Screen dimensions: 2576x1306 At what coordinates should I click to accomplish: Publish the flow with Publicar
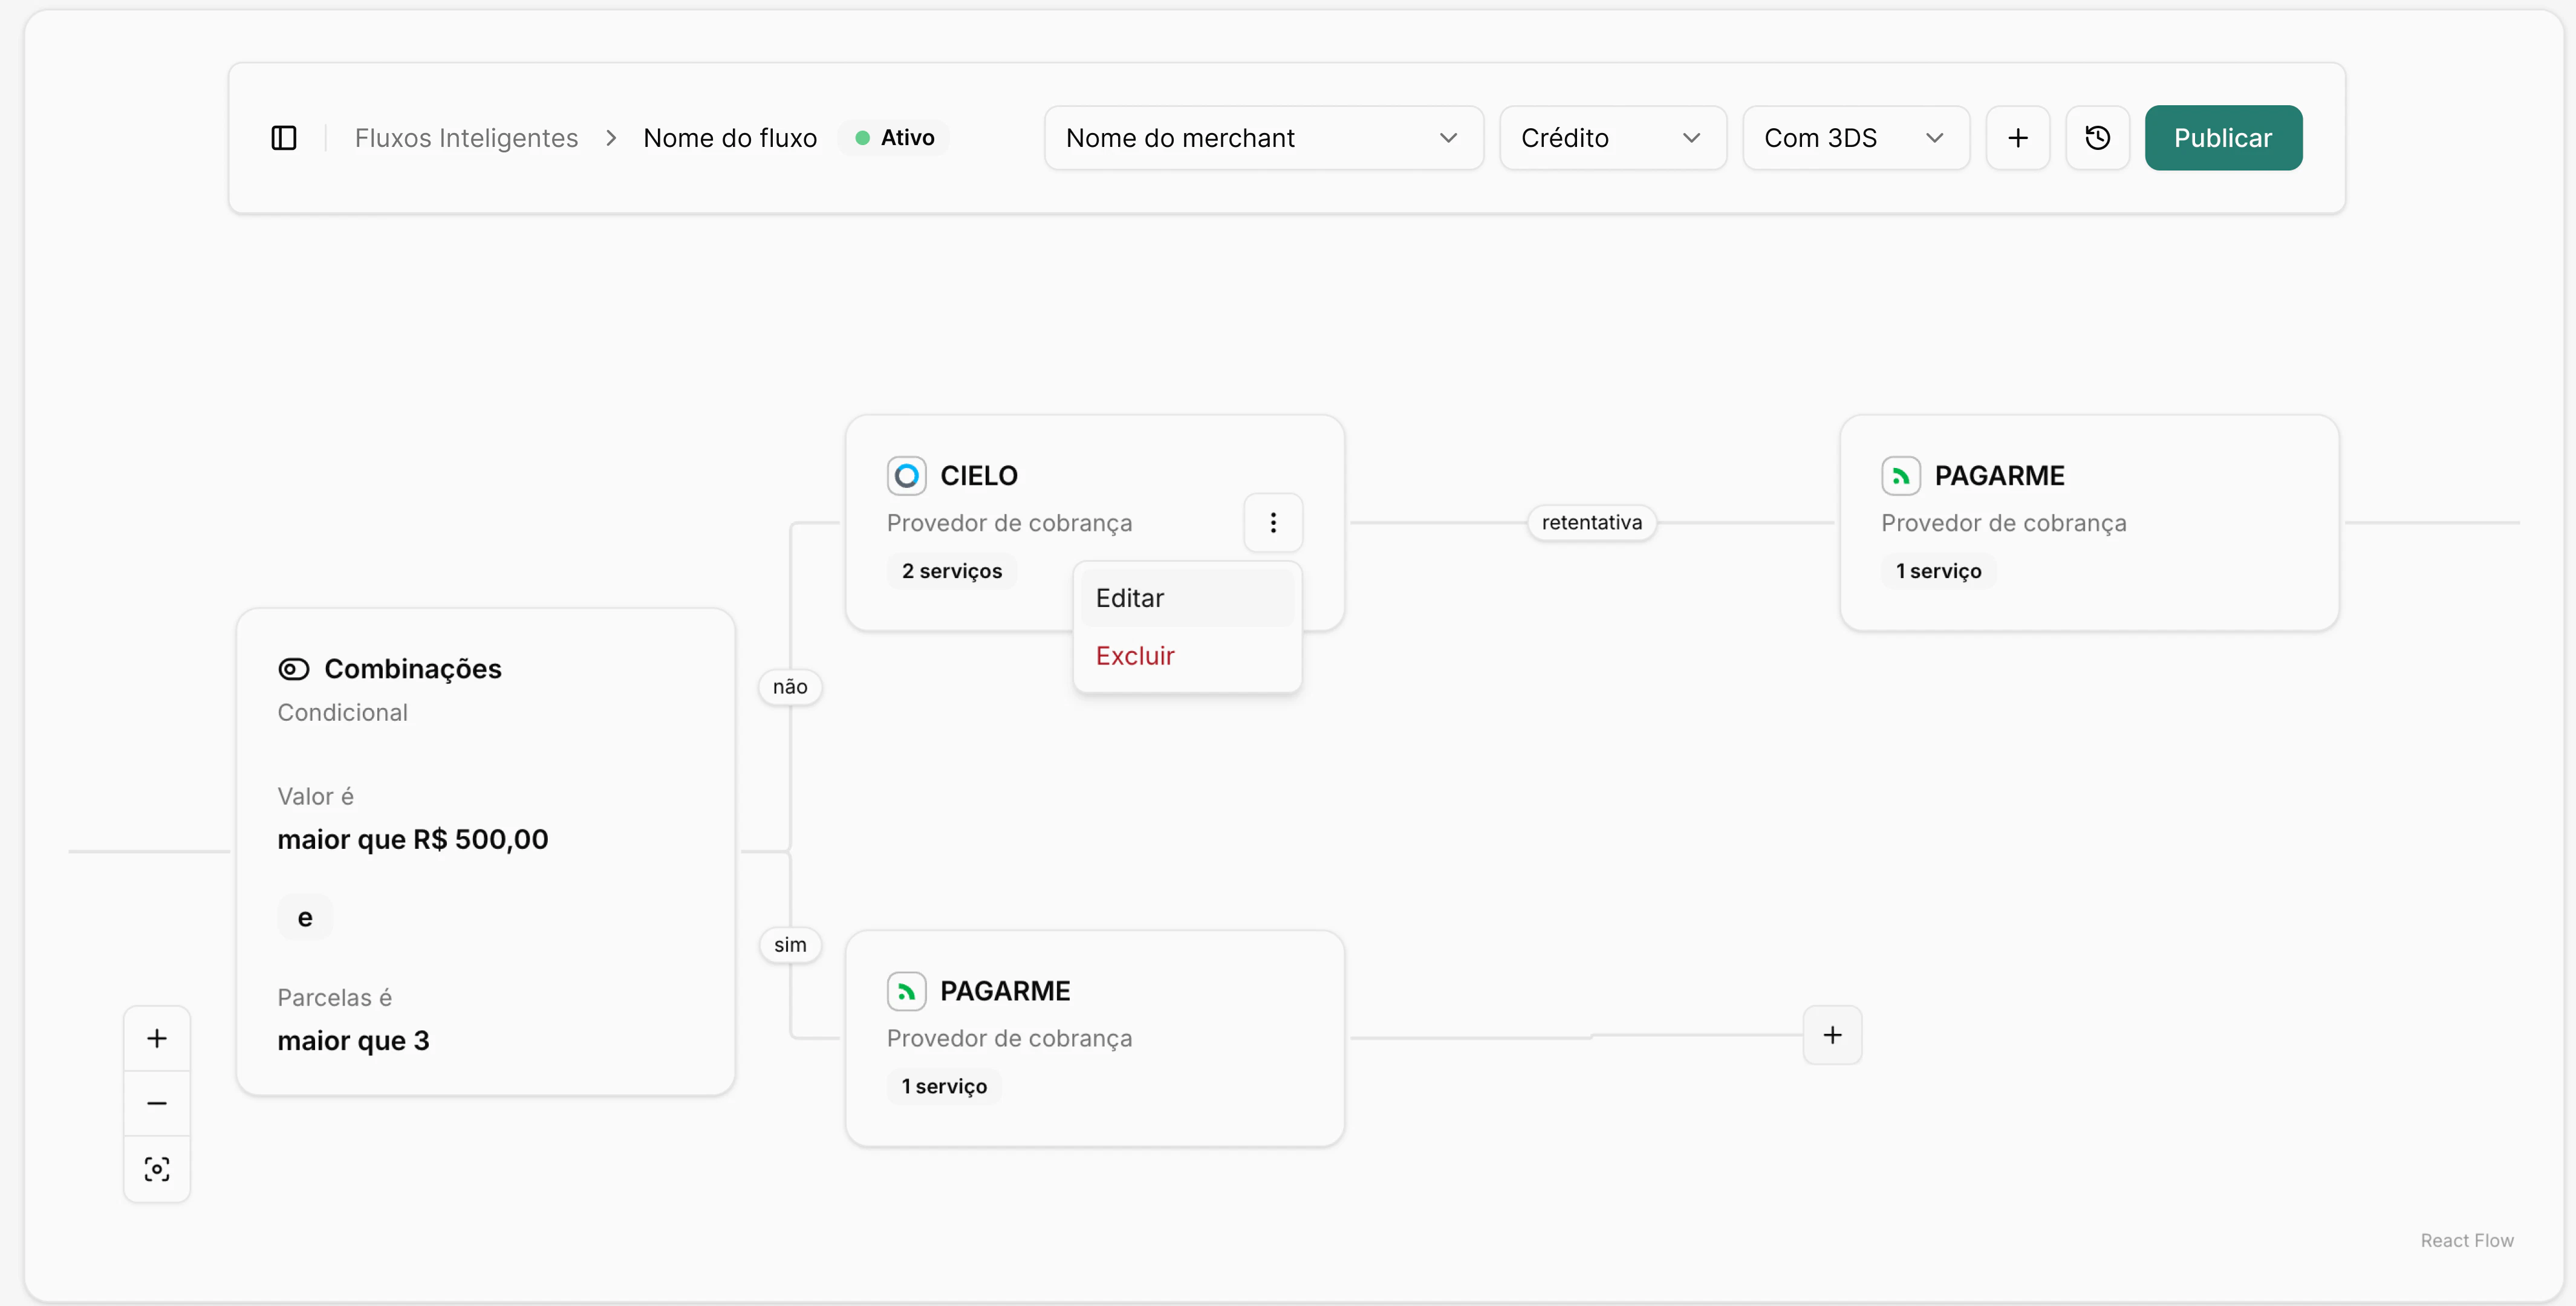[x=2223, y=138]
